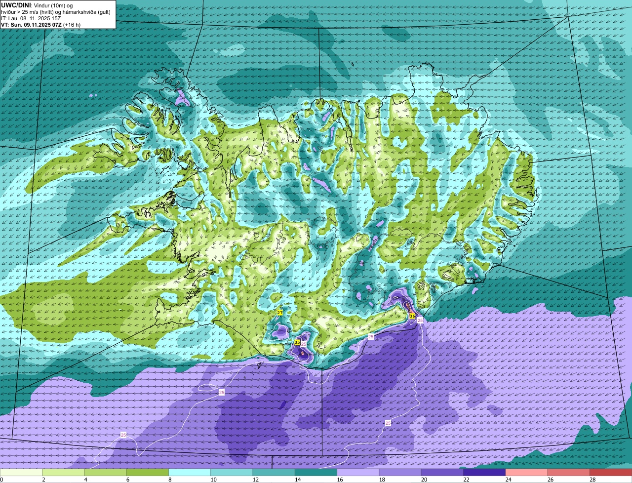Image resolution: width=632 pixels, height=483 pixels.
Task: Click the legend tick label "0"
Action: click(1, 480)
